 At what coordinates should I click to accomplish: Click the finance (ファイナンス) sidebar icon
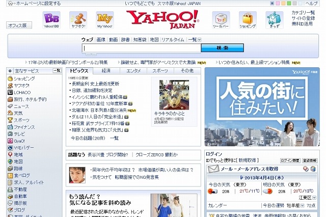(x=10, y=127)
